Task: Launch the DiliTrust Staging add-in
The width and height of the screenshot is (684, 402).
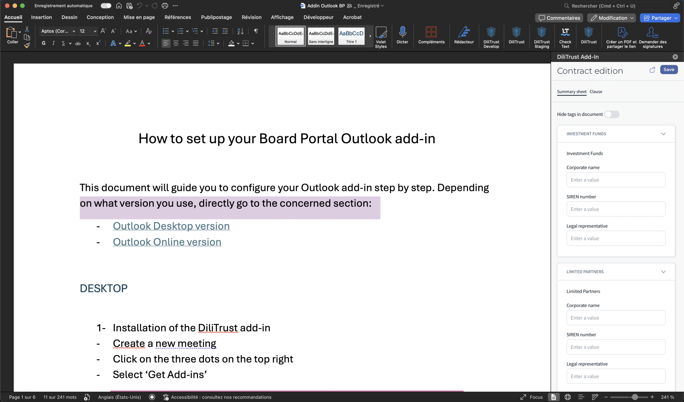Action: pos(542,33)
